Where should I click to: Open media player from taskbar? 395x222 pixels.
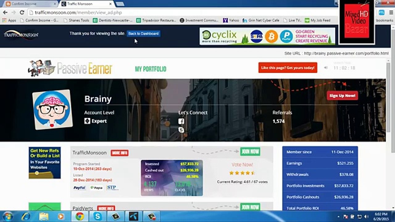point(61,216)
